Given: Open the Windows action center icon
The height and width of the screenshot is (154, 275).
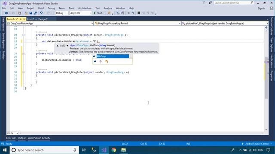Looking at the screenshot, I should coord(268,150).
